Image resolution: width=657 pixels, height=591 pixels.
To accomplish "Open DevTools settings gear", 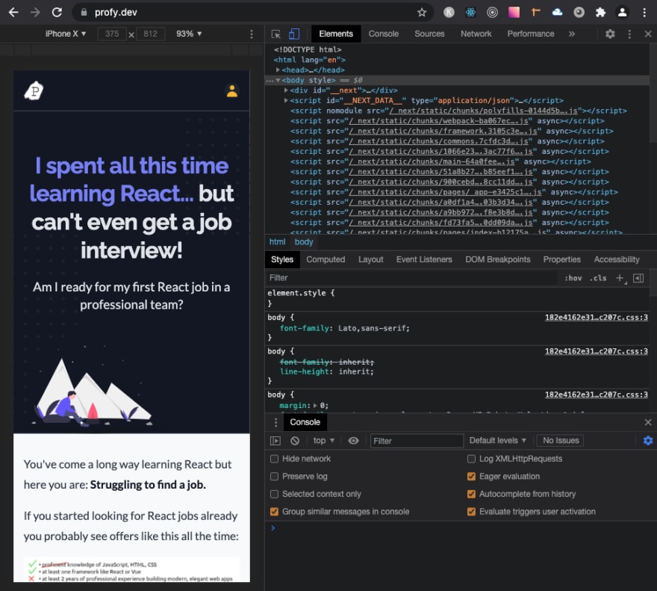I will [610, 34].
